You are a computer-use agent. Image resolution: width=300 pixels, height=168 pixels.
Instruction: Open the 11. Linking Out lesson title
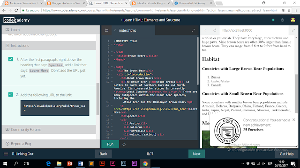(x=22, y=154)
